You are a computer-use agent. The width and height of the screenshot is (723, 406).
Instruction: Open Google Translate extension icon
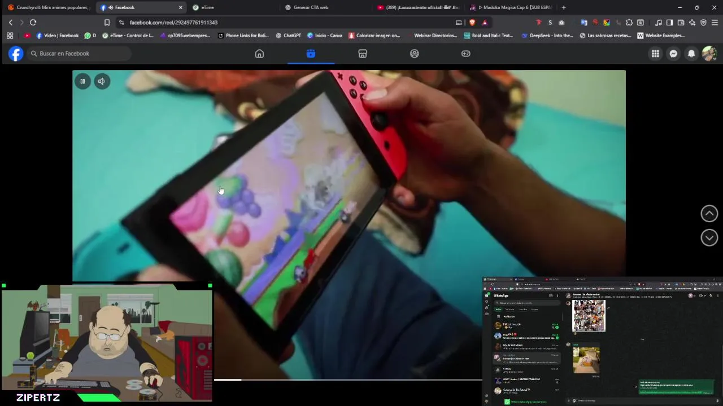[x=584, y=23]
